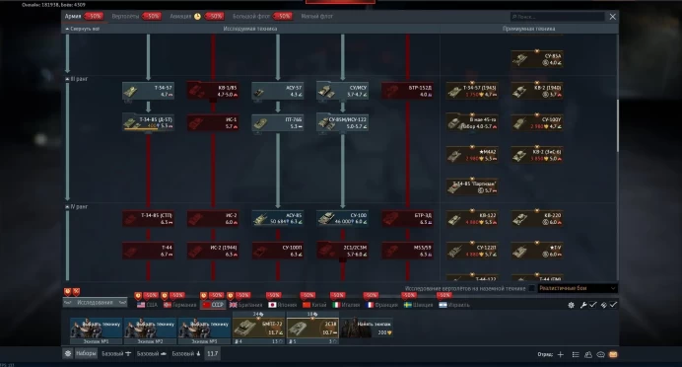This screenshot has width=682, height=367.
Task: Switch to the Германия nation tab
Action: pyautogui.click(x=180, y=305)
